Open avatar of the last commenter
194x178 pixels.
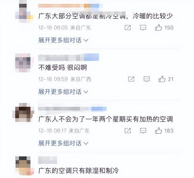coord(23,166)
